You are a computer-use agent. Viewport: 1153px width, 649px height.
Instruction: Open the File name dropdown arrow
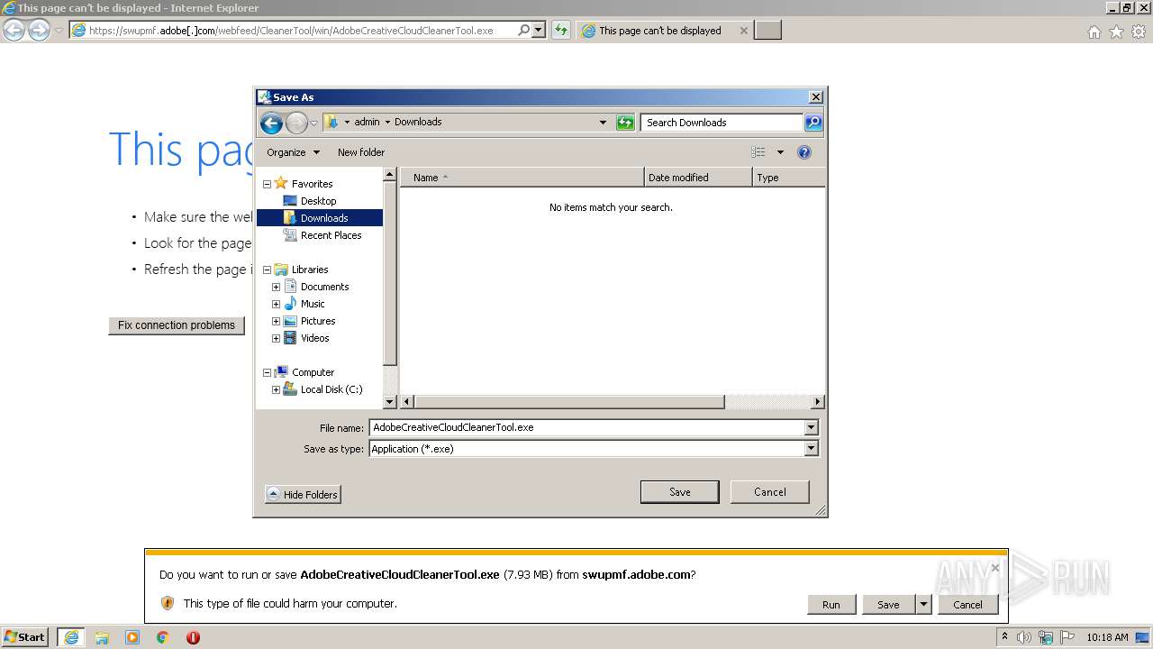click(x=811, y=427)
